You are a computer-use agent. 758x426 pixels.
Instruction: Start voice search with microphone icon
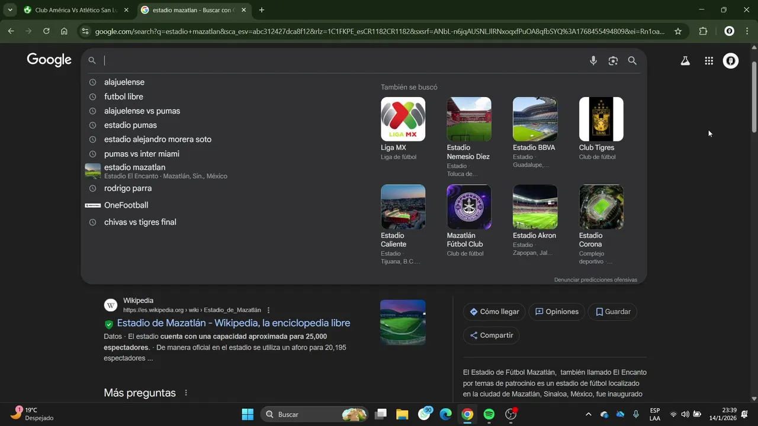click(593, 60)
